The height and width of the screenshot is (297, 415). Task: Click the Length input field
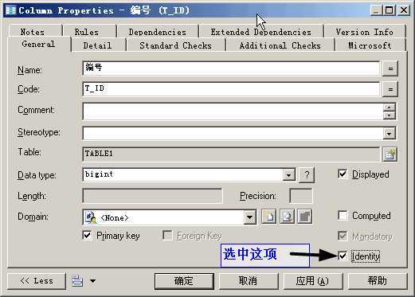click(x=152, y=196)
